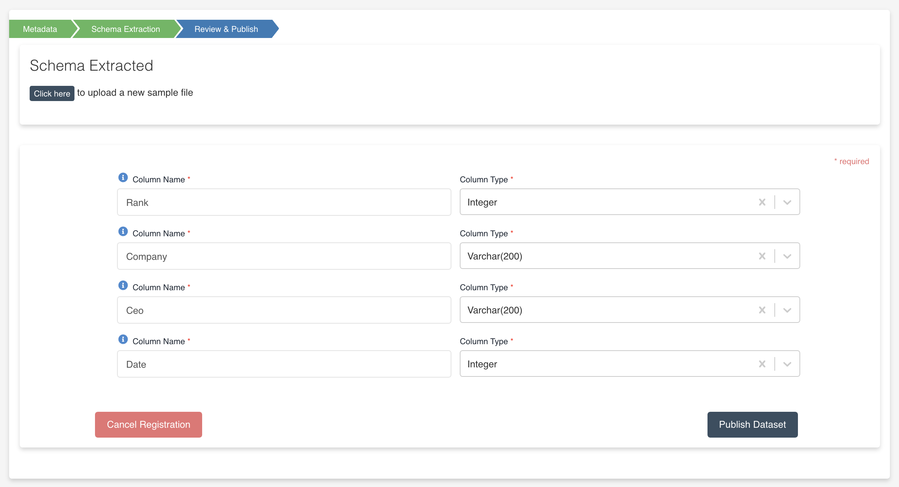Click here to upload a new sample file

[52, 93]
